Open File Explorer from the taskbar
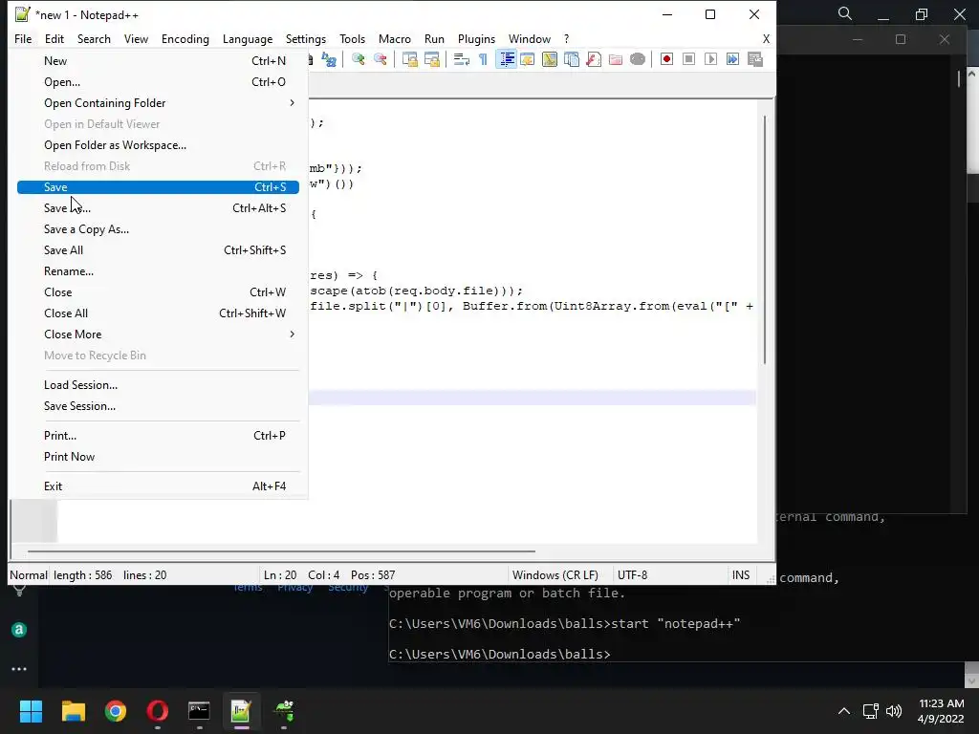 (73, 711)
